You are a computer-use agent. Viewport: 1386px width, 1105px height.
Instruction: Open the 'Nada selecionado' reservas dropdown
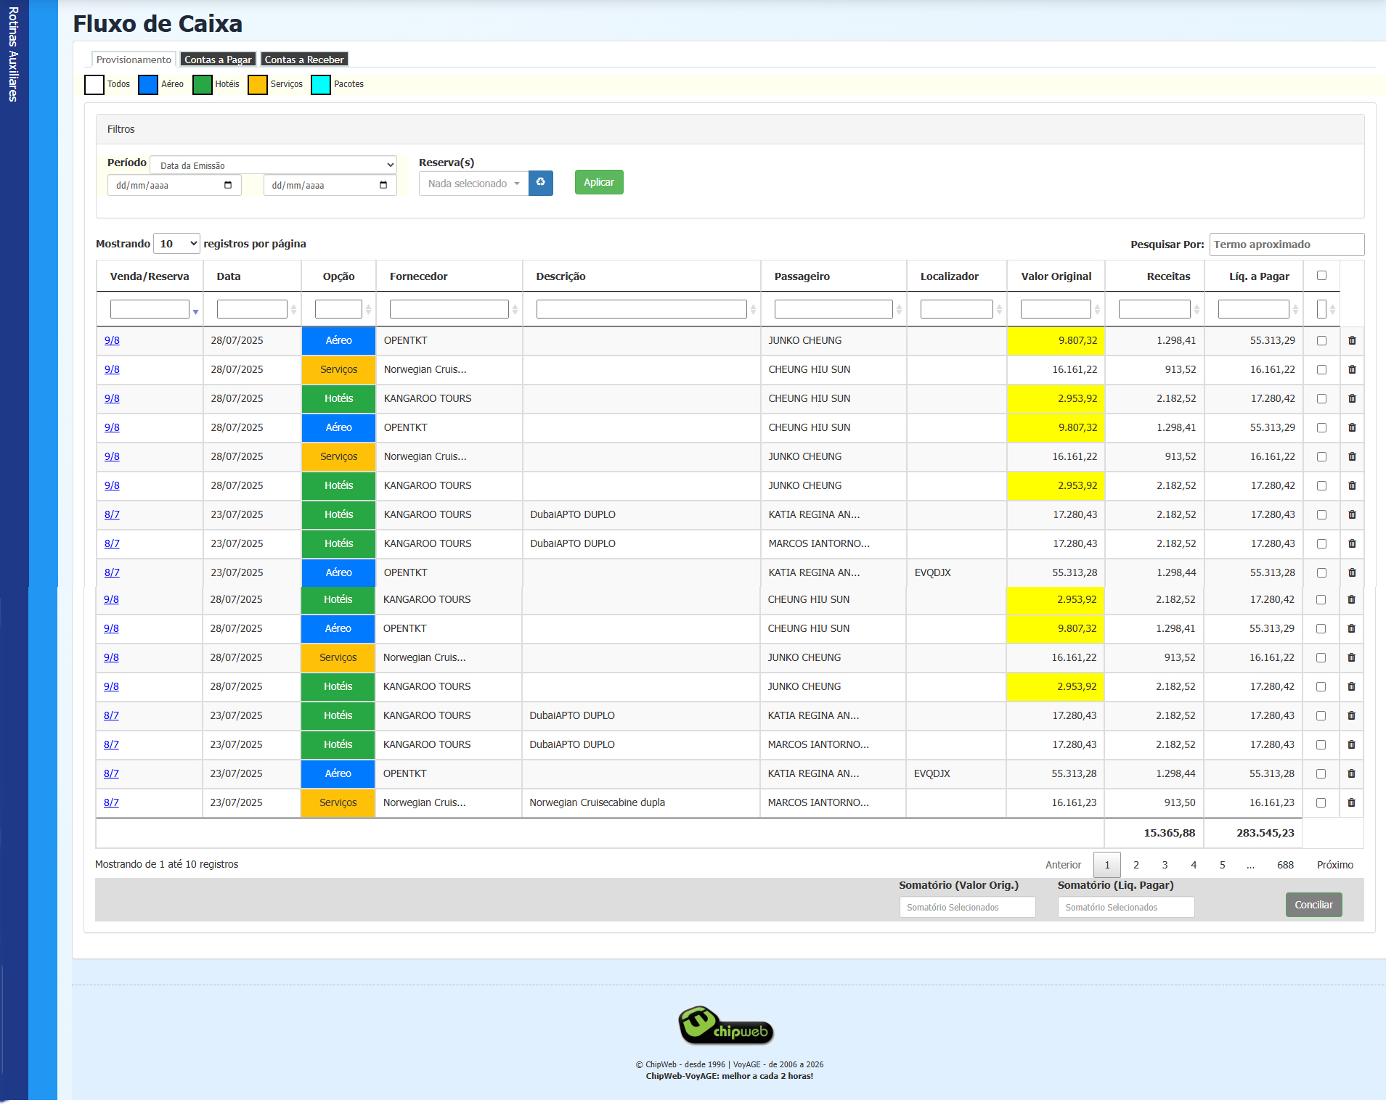coord(473,184)
